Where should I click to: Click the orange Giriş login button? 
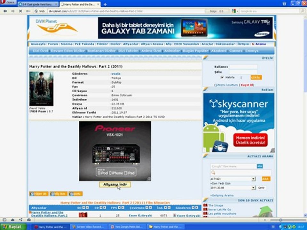pyautogui.click(x=256, y=77)
